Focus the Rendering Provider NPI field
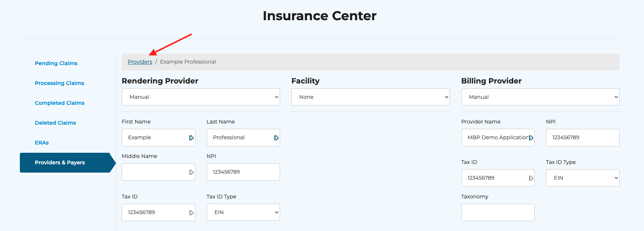The image size is (644, 231). [243, 172]
